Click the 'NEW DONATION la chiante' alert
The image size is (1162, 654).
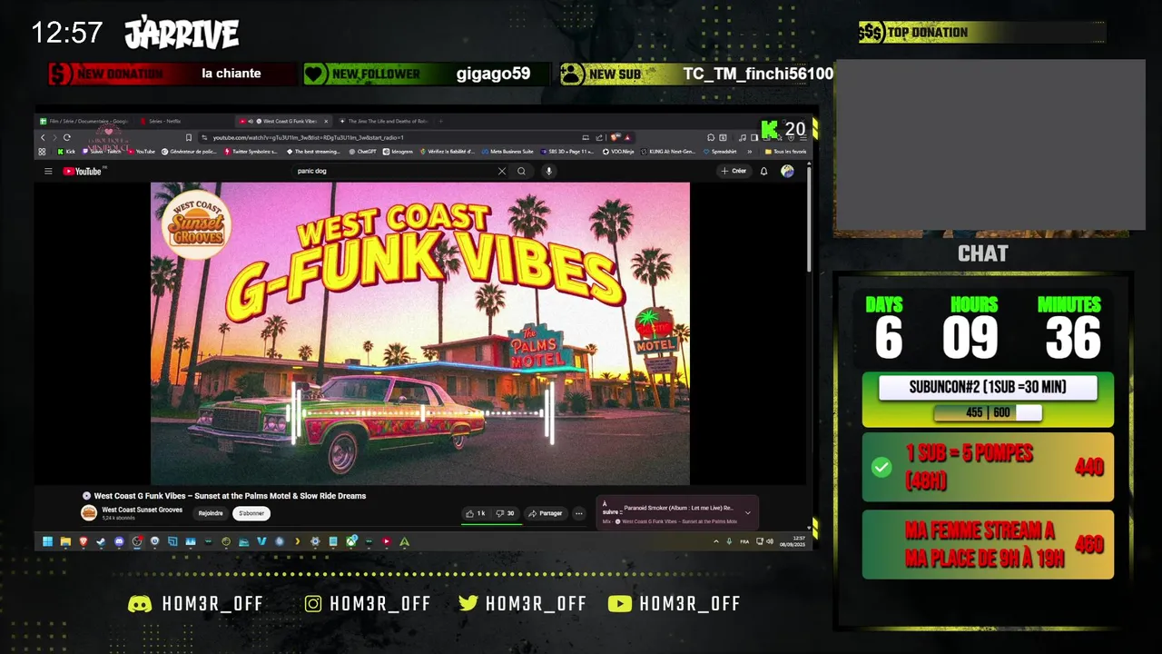click(172, 74)
